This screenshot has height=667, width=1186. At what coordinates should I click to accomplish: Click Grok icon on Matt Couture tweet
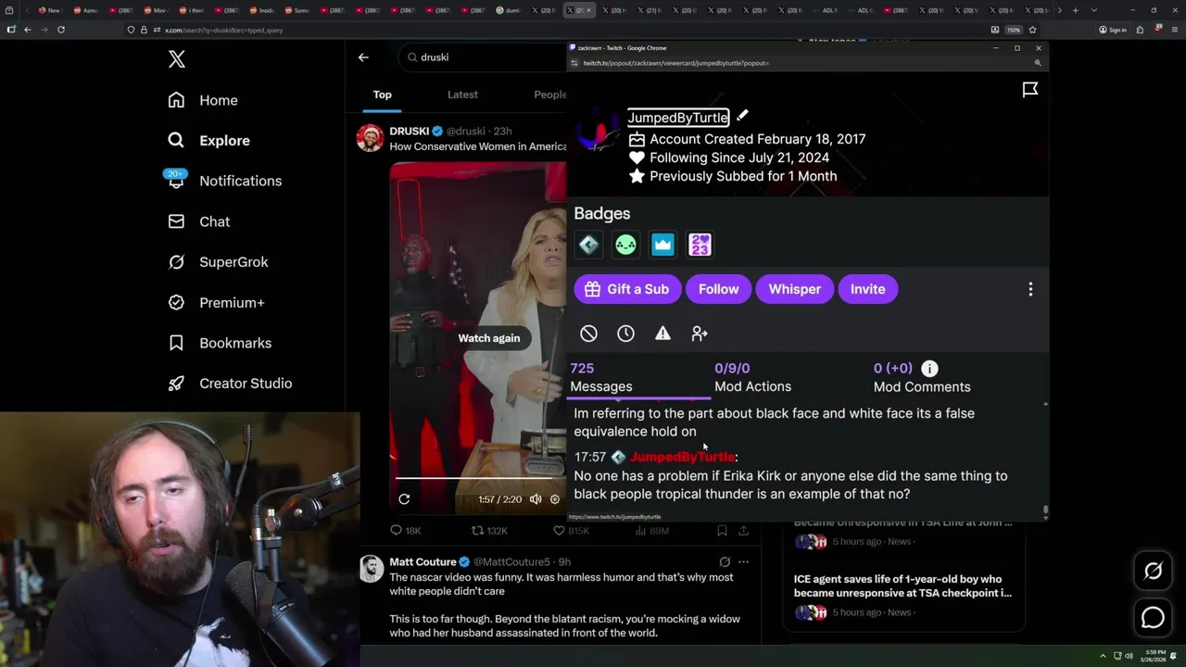(x=725, y=561)
